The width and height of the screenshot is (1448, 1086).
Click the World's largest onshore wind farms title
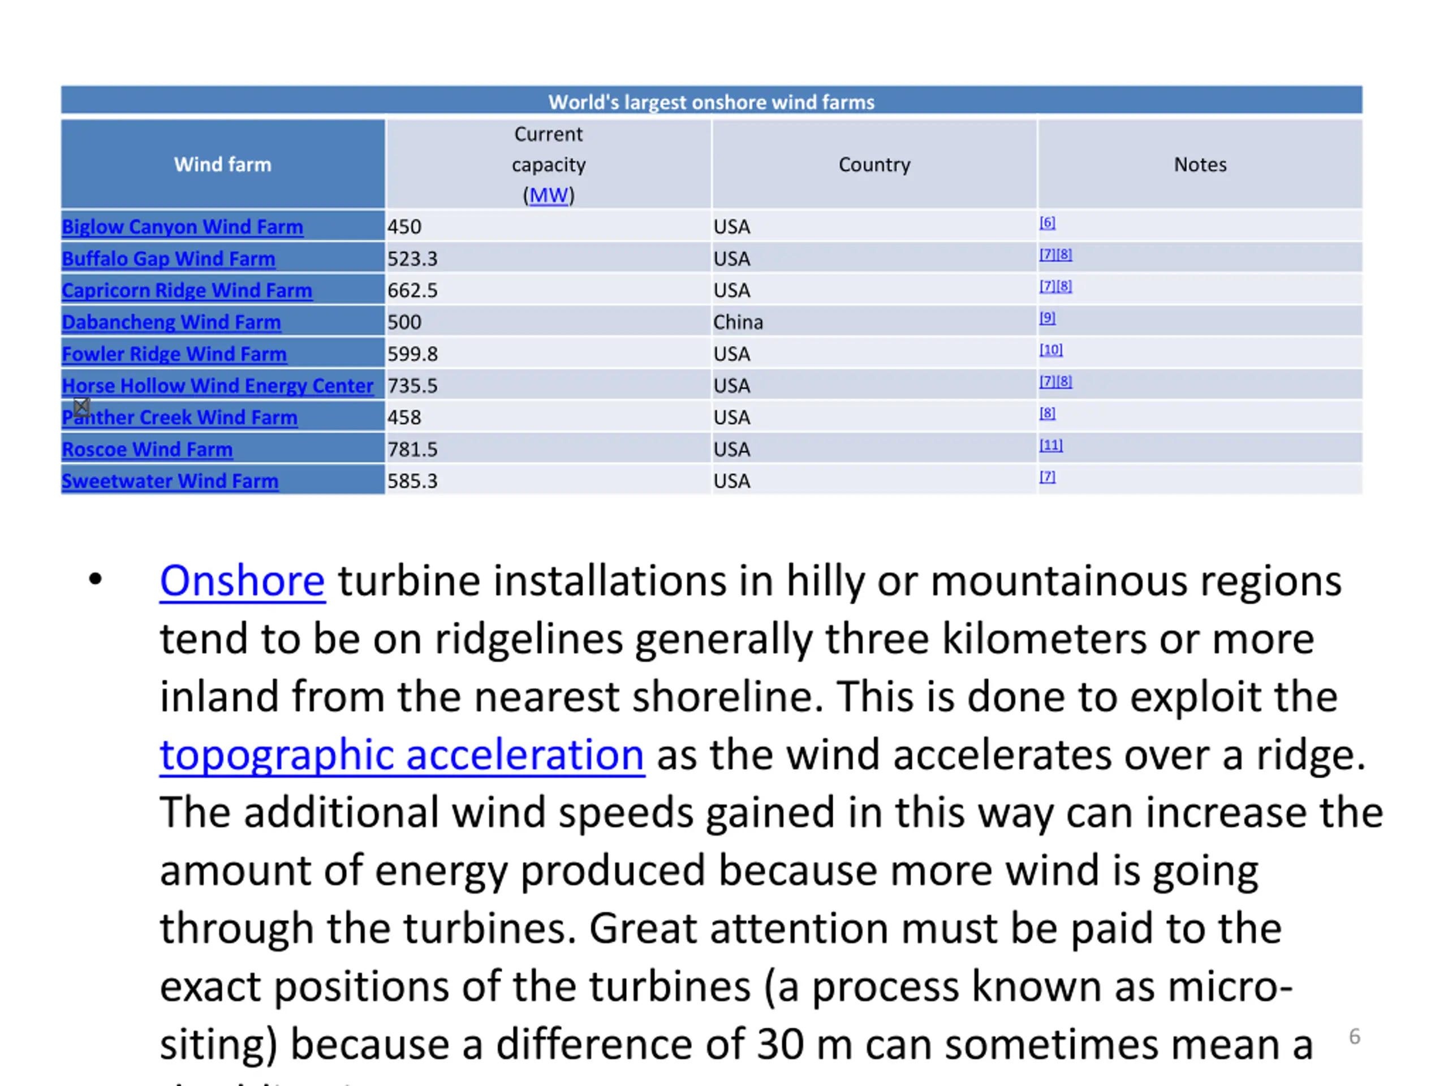point(712,102)
